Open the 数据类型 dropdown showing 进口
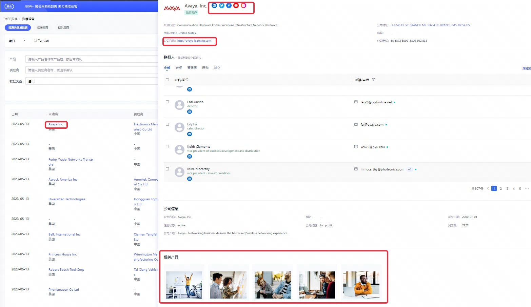Image resolution: width=531 pixels, height=307 pixels. pos(92,81)
